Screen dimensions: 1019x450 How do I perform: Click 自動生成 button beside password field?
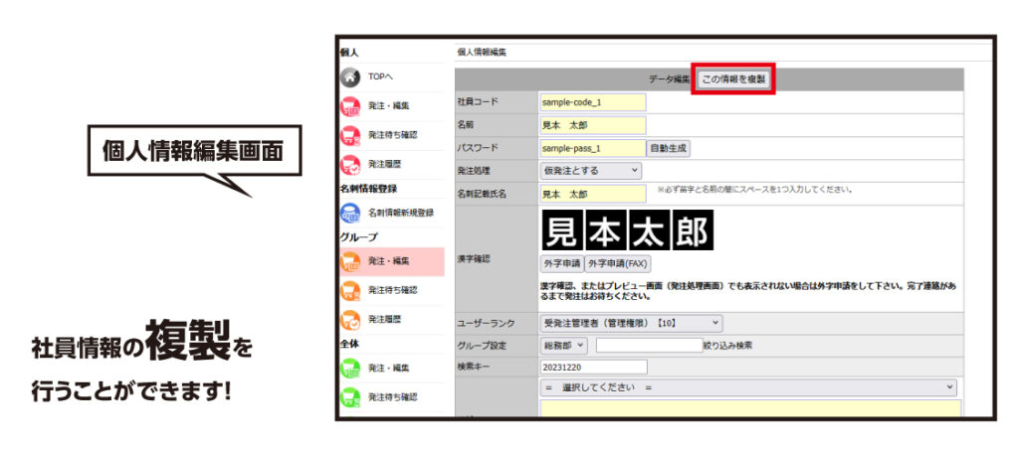[669, 148]
